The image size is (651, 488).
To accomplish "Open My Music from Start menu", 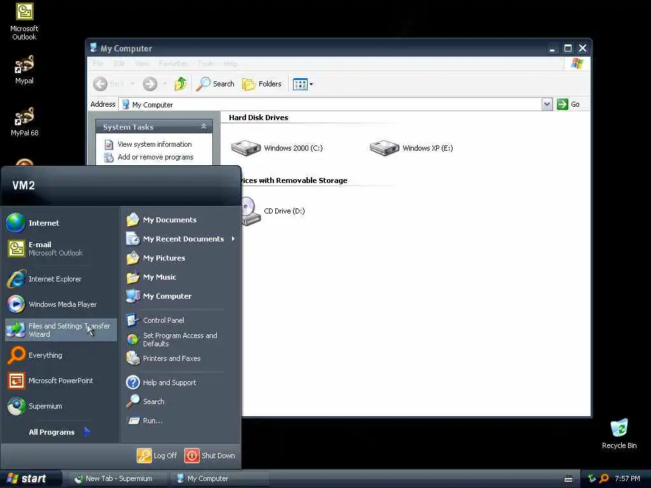I will click(x=180, y=277).
